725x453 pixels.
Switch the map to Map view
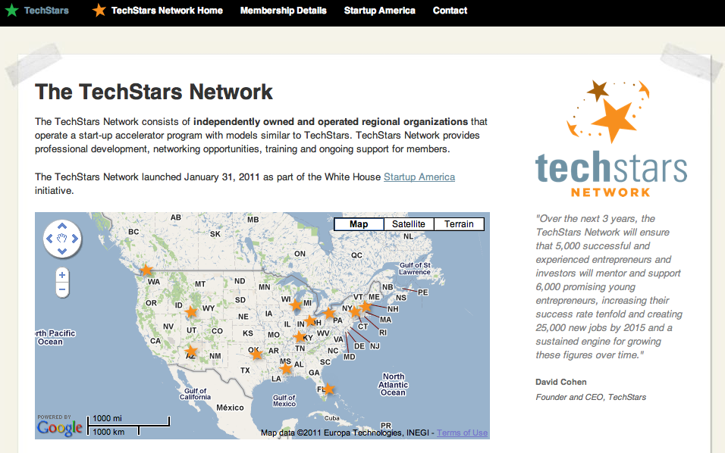(359, 224)
